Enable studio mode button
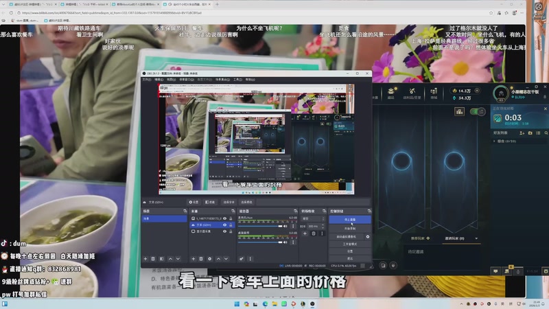Viewport: 549px width, 309px height. point(350,244)
